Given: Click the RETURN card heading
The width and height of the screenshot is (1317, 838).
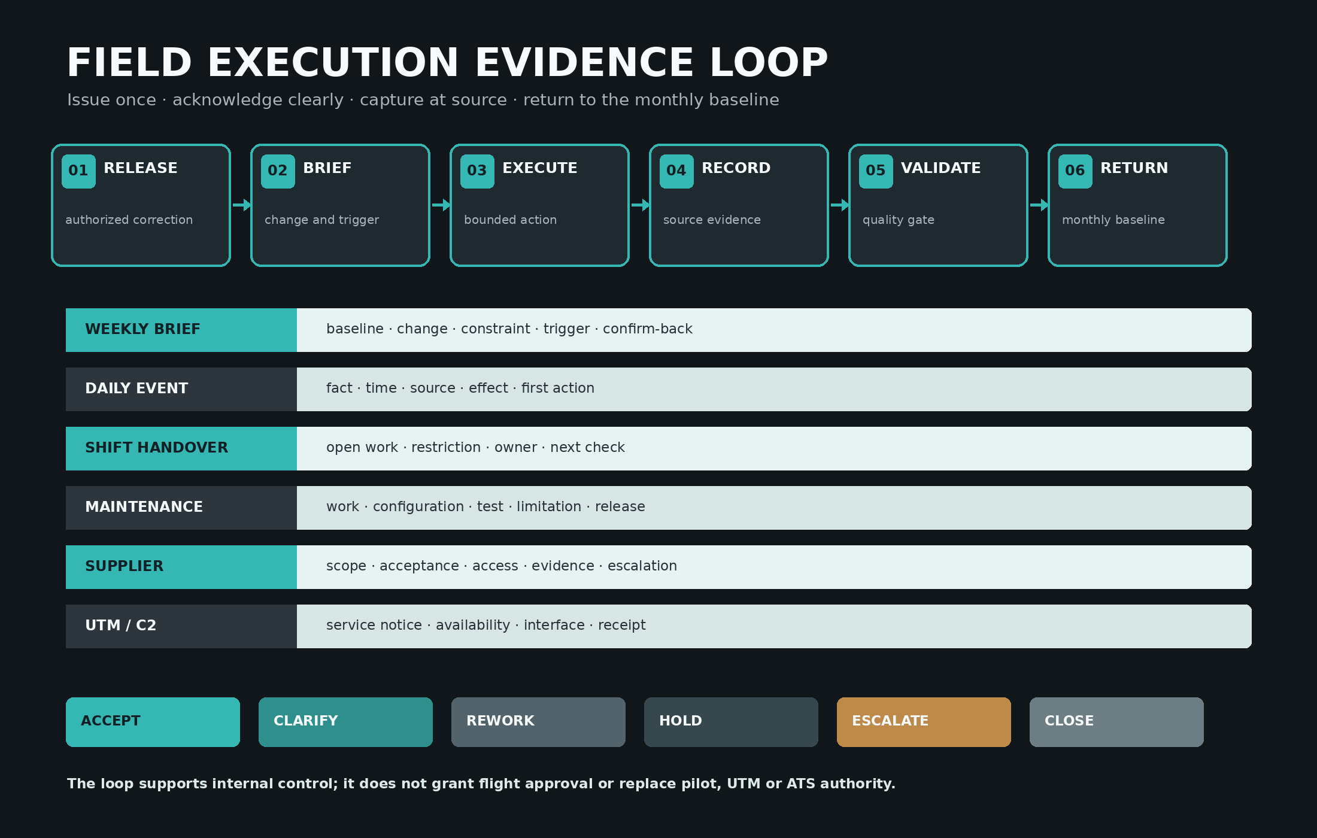Looking at the screenshot, I should (1134, 168).
